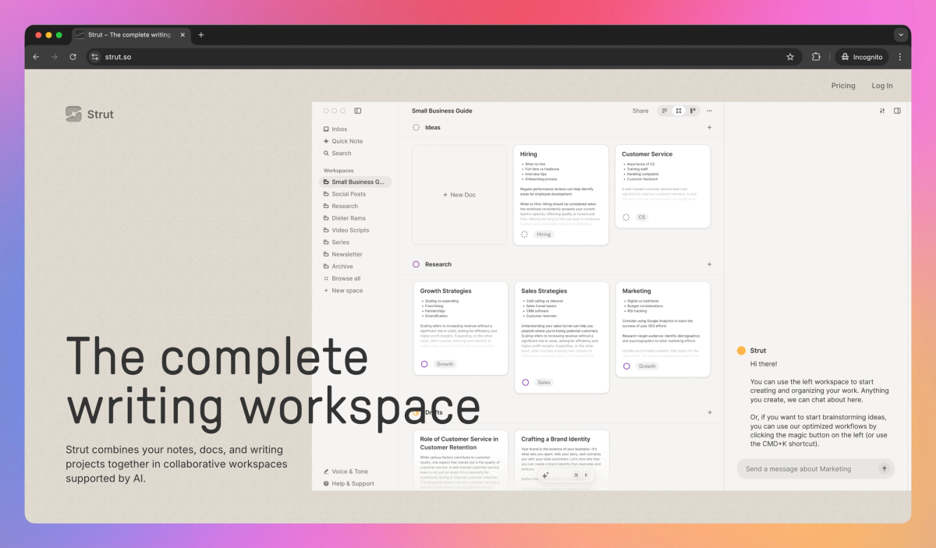Screen dimensions: 936x548
Task: Open the Dieter Rams workspace
Action: click(344, 218)
